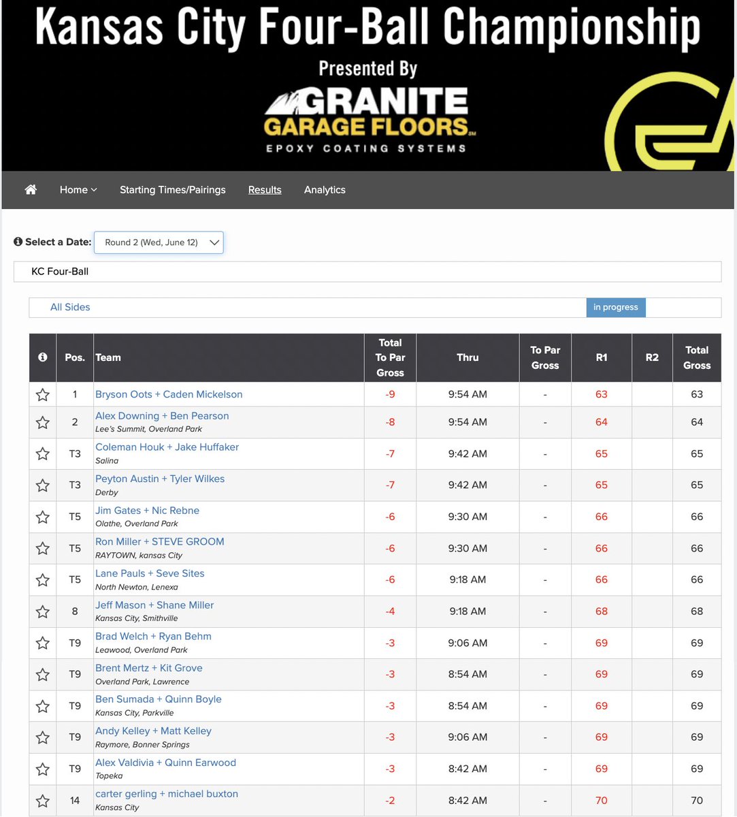Open the Round 2 date dropdown
The image size is (737, 817).
pyautogui.click(x=159, y=242)
